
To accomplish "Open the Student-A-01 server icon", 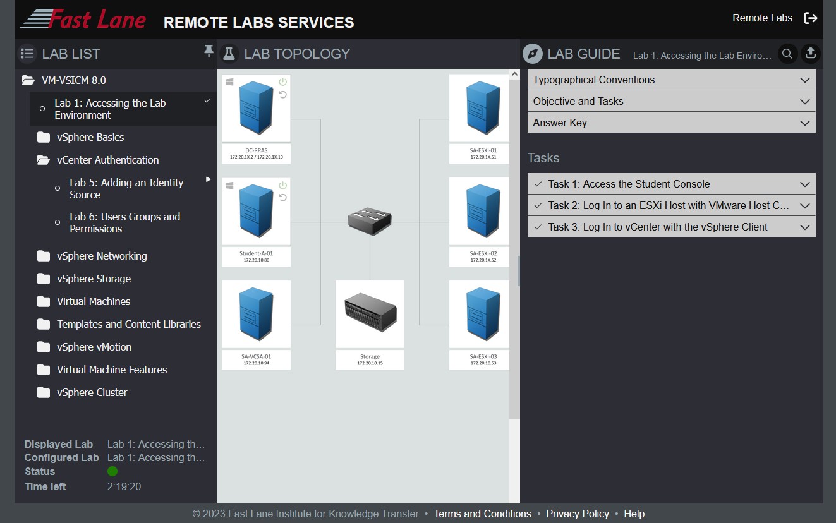I will [x=256, y=210].
